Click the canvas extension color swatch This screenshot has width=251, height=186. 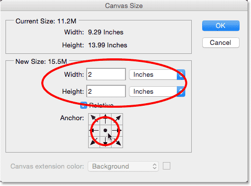[166, 166]
